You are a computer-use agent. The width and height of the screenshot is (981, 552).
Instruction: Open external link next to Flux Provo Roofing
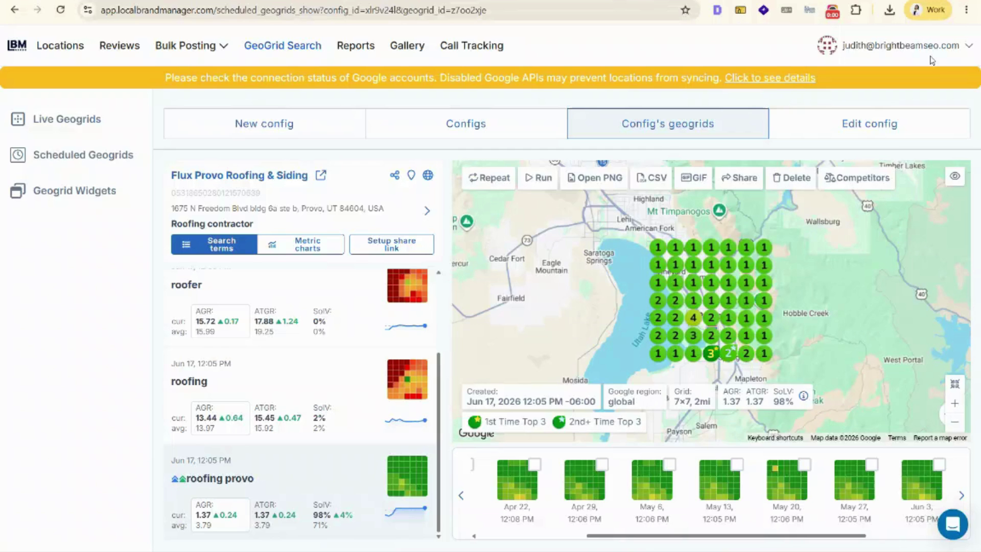point(321,175)
